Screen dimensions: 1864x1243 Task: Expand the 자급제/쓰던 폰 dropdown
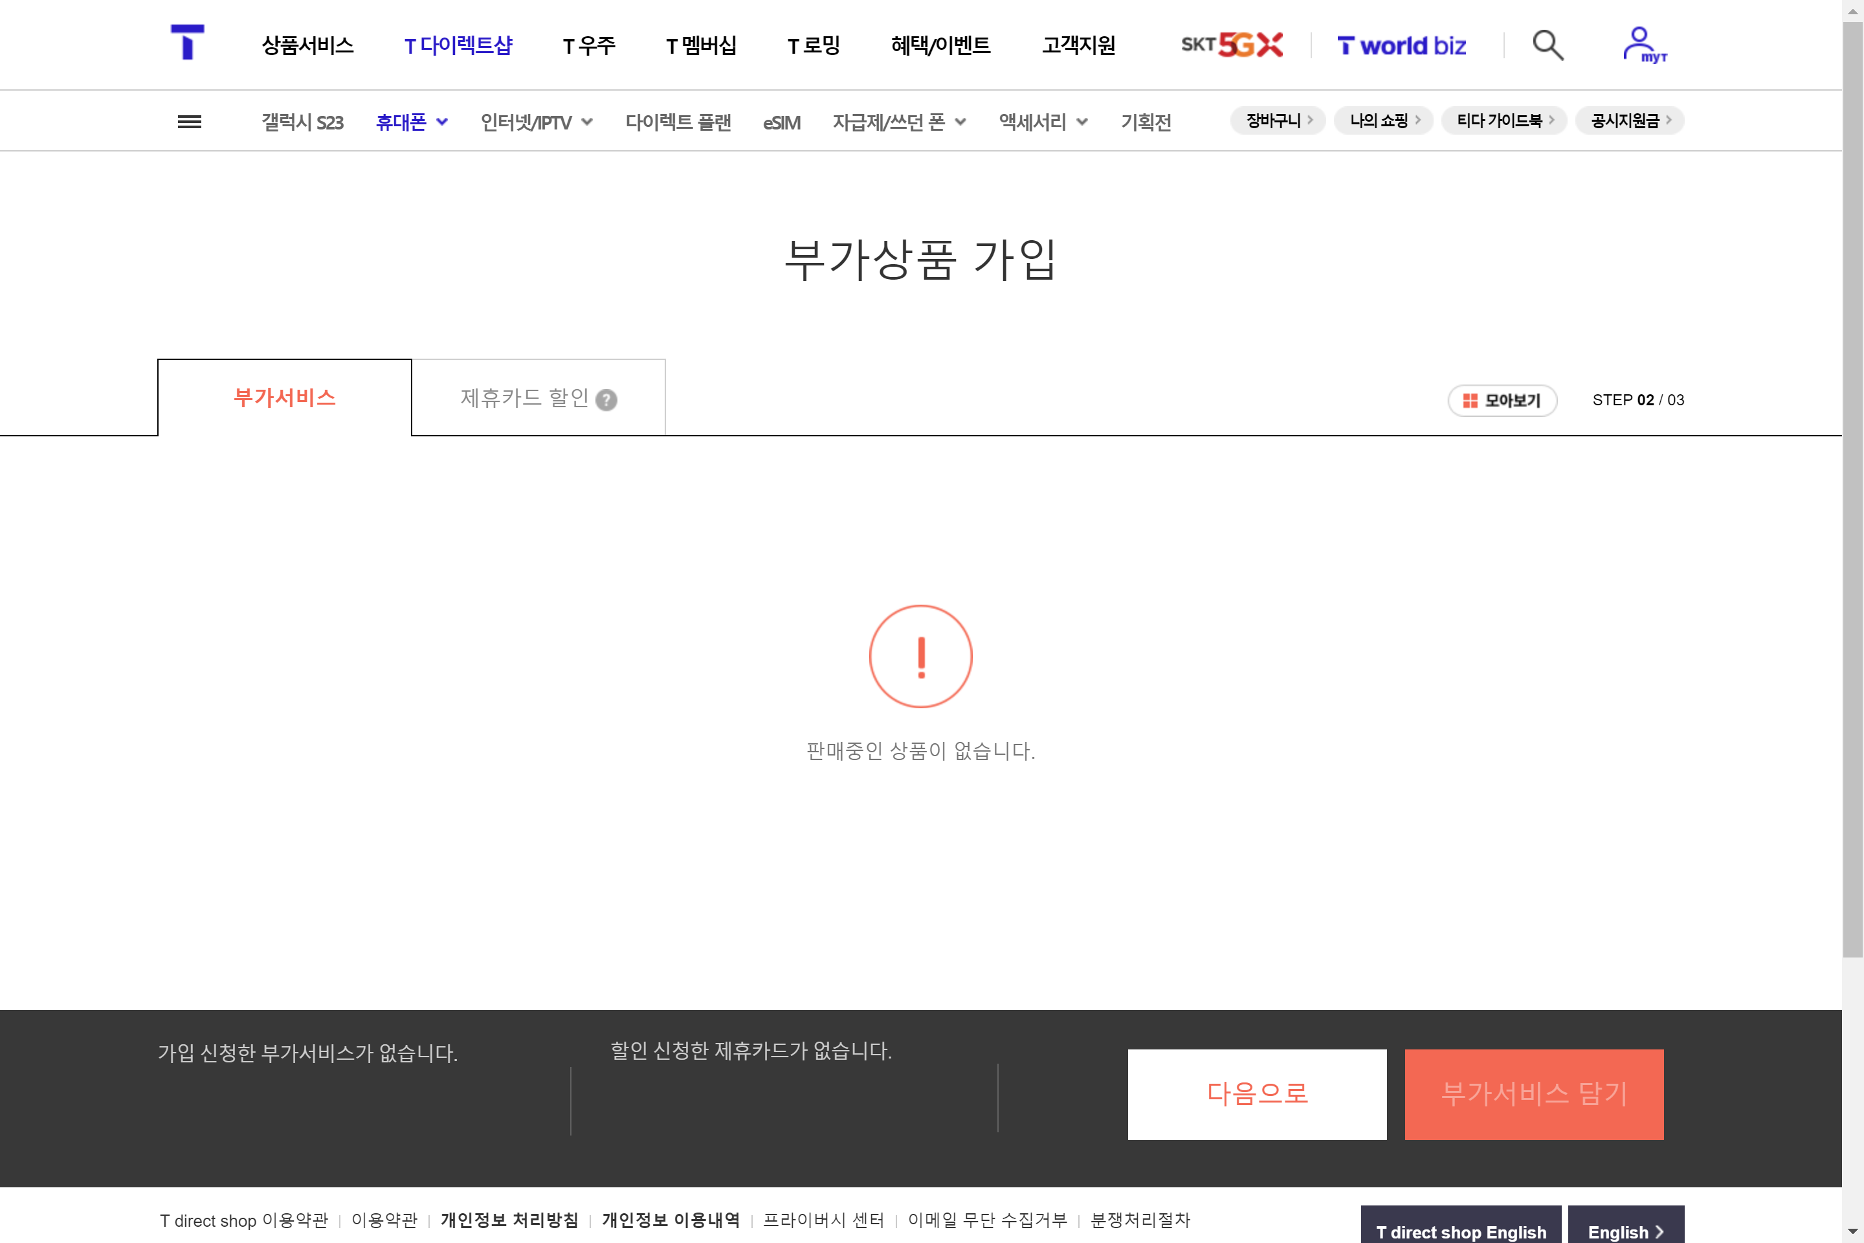pyautogui.click(x=899, y=122)
